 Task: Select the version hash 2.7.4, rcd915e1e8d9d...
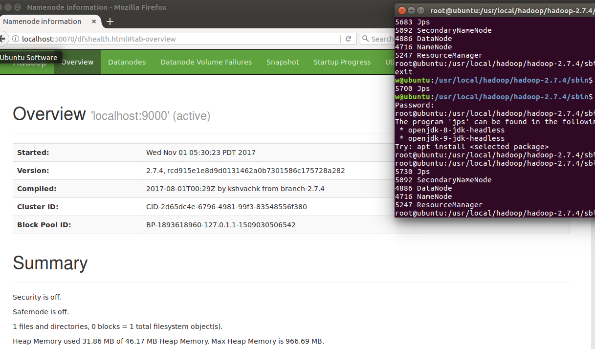click(245, 171)
